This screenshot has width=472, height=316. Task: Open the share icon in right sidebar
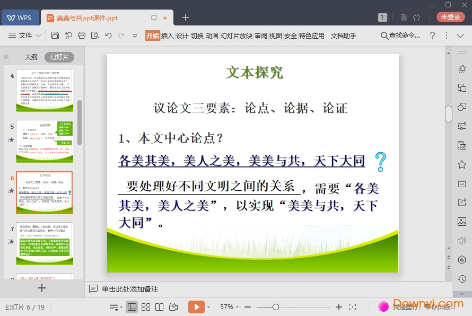[x=462, y=203]
